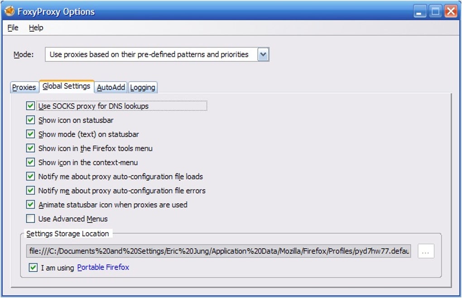Open the Portable Firefox link
The width and height of the screenshot is (462, 298).
click(103, 267)
